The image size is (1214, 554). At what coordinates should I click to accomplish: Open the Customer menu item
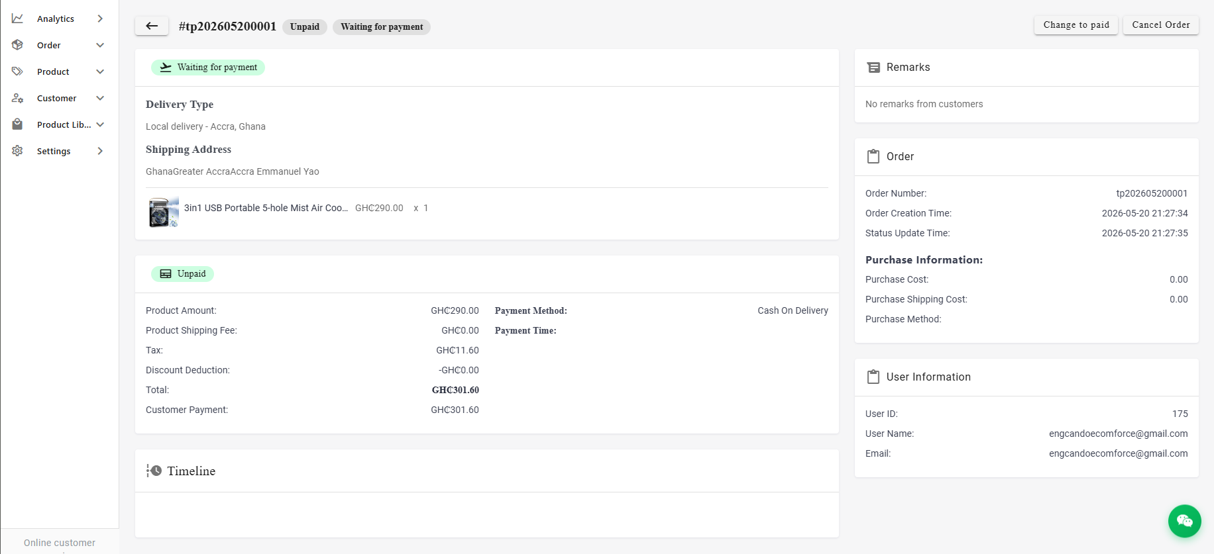[57, 98]
